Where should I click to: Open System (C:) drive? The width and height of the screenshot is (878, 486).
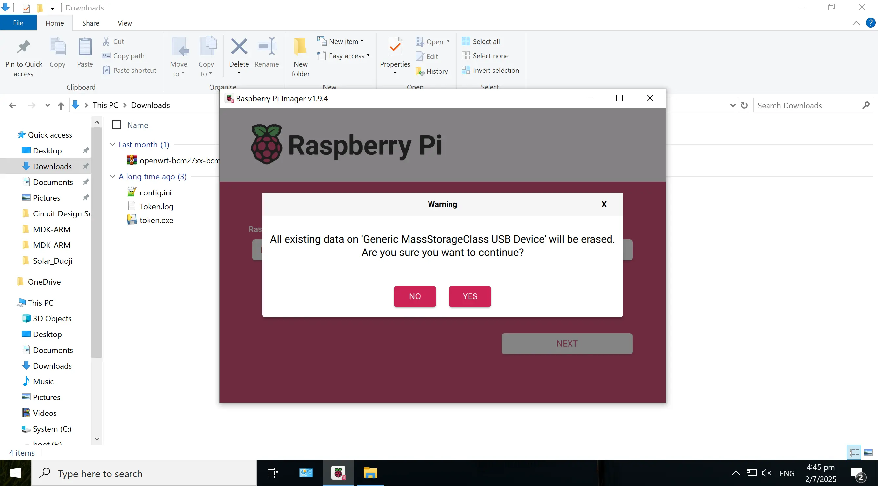46,429
